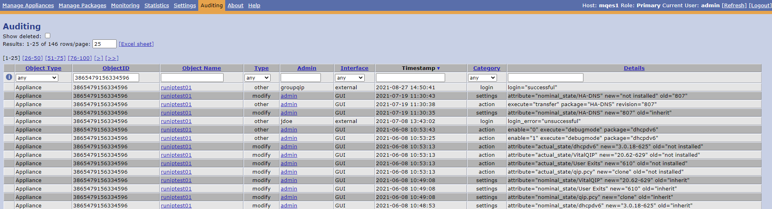This screenshot has width=772, height=209.
Task: Sort by the Details column header
Action: [x=634, y=68]
